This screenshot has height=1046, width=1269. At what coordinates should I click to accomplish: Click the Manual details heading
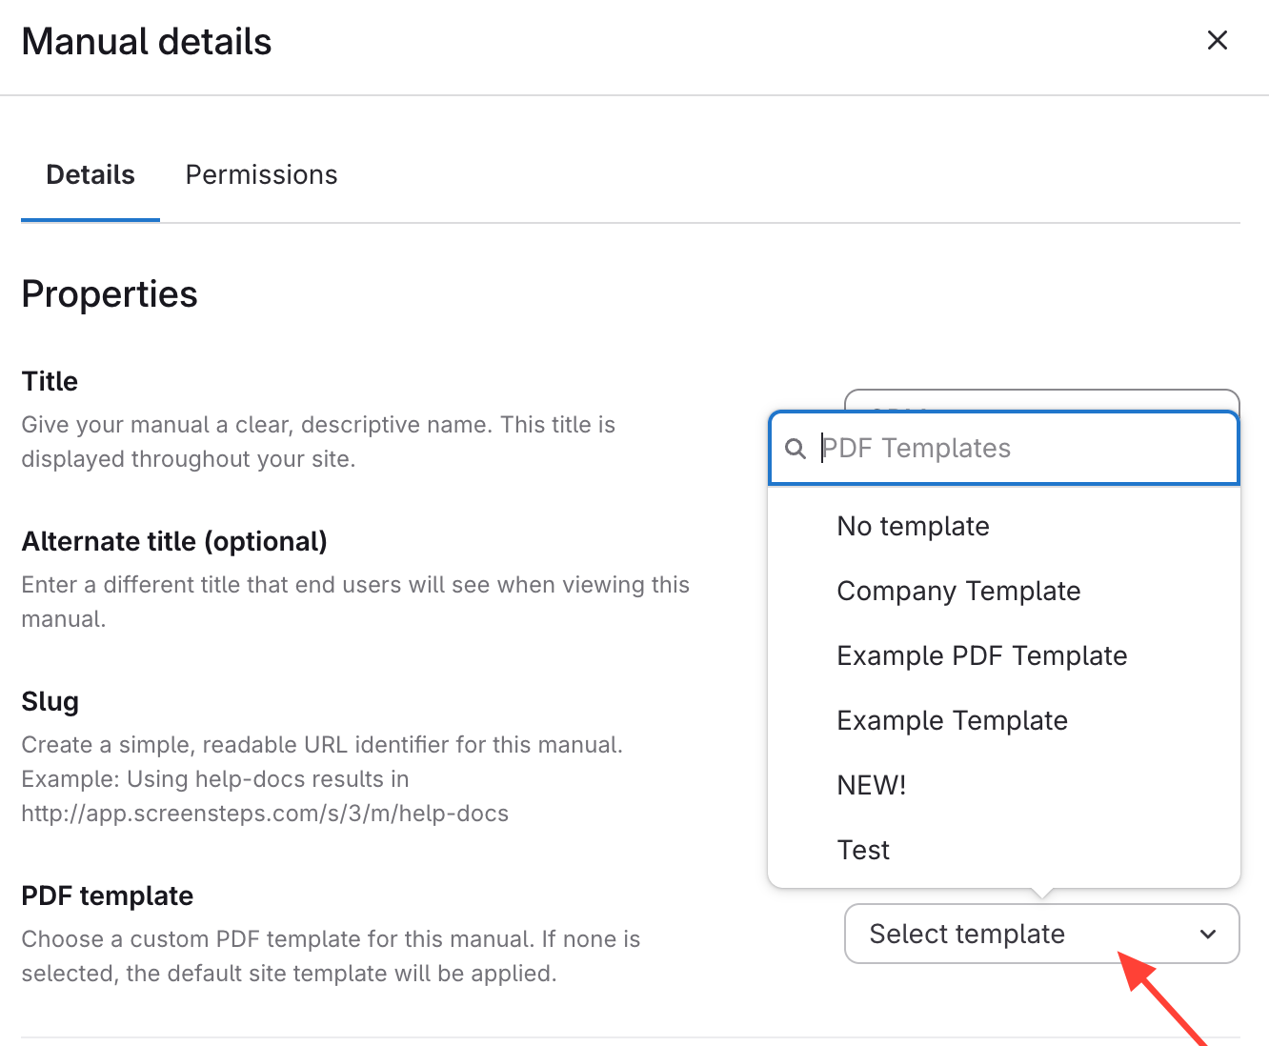click(147, 42)
